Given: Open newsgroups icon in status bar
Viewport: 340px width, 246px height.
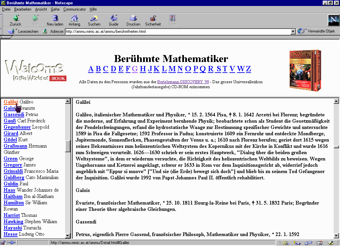Looking at the screenshot, I should [308, 243].
